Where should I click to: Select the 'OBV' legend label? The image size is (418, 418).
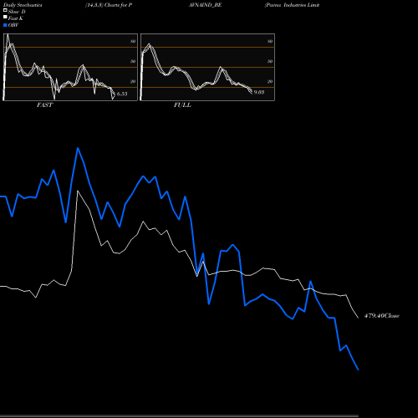tap(13, 25)
